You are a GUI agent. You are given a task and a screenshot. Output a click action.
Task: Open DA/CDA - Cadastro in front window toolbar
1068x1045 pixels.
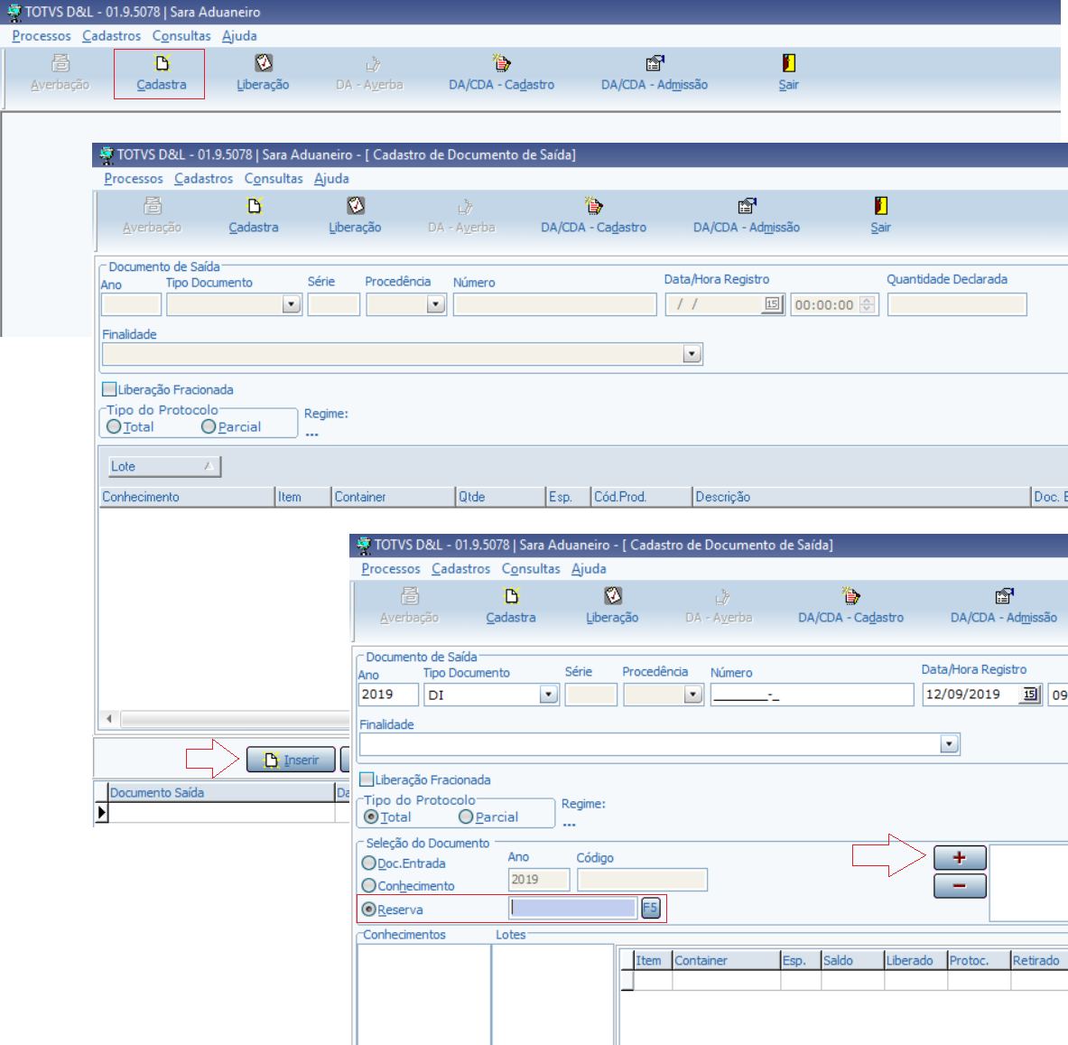point(850,606)
